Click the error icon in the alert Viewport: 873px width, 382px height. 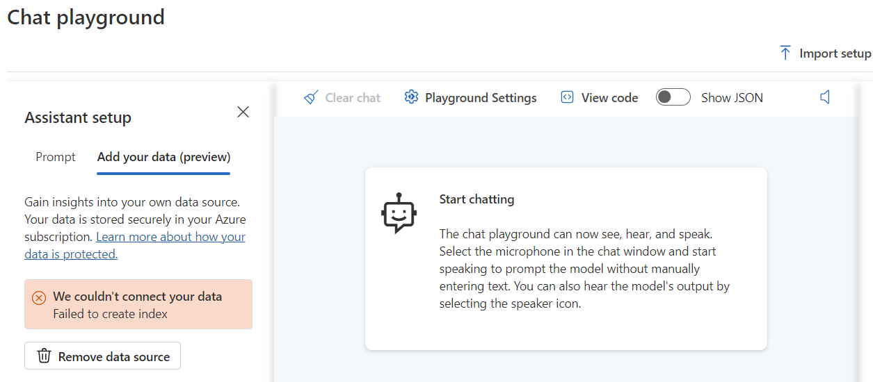coord(40,297)
